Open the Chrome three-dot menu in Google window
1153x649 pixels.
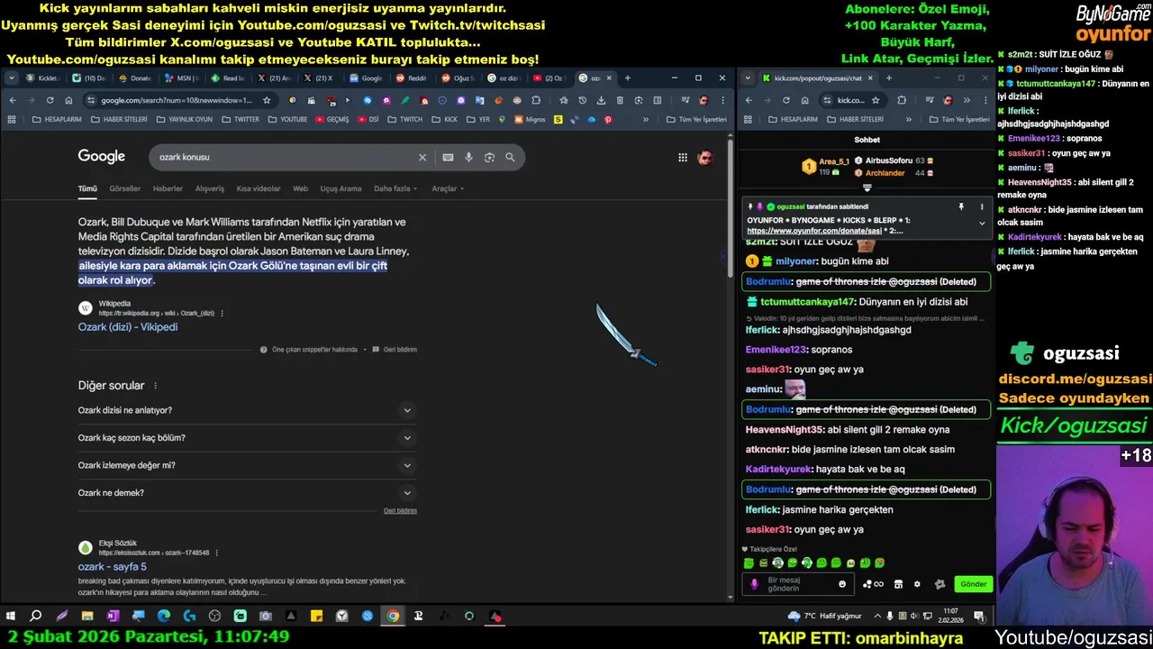pos(722,100)
